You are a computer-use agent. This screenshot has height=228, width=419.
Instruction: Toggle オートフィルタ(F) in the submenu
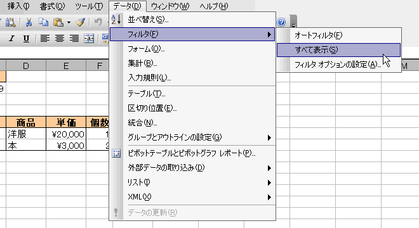coord(338,35)
